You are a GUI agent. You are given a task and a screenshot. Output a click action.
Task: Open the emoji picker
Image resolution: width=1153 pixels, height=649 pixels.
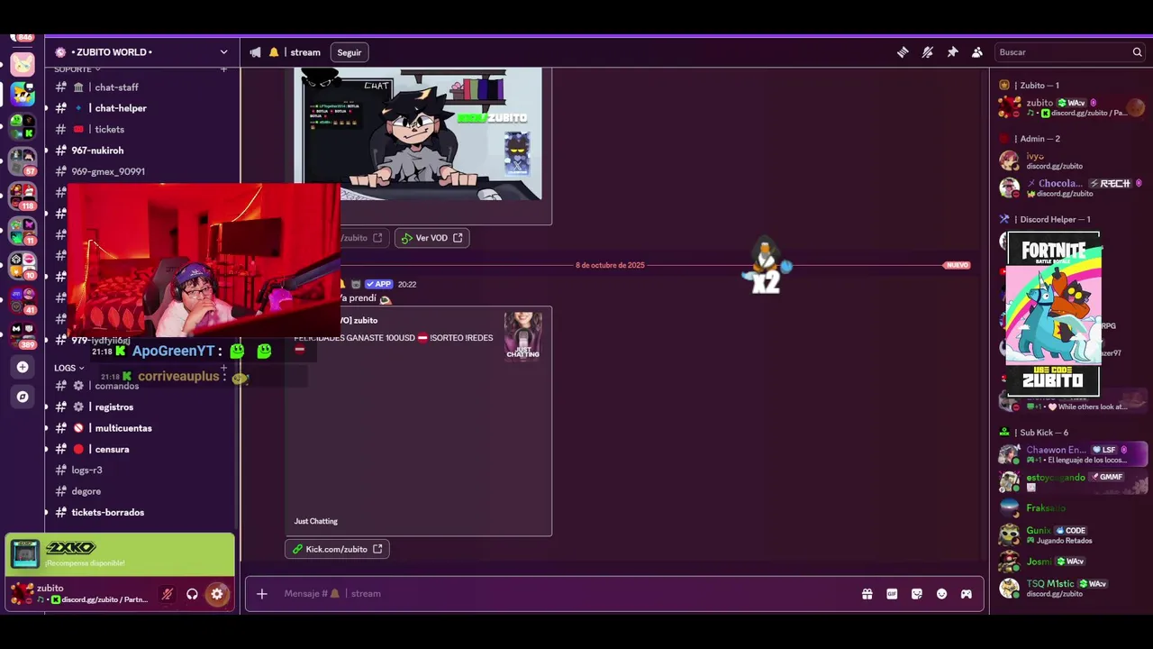[x=941, y=594]
